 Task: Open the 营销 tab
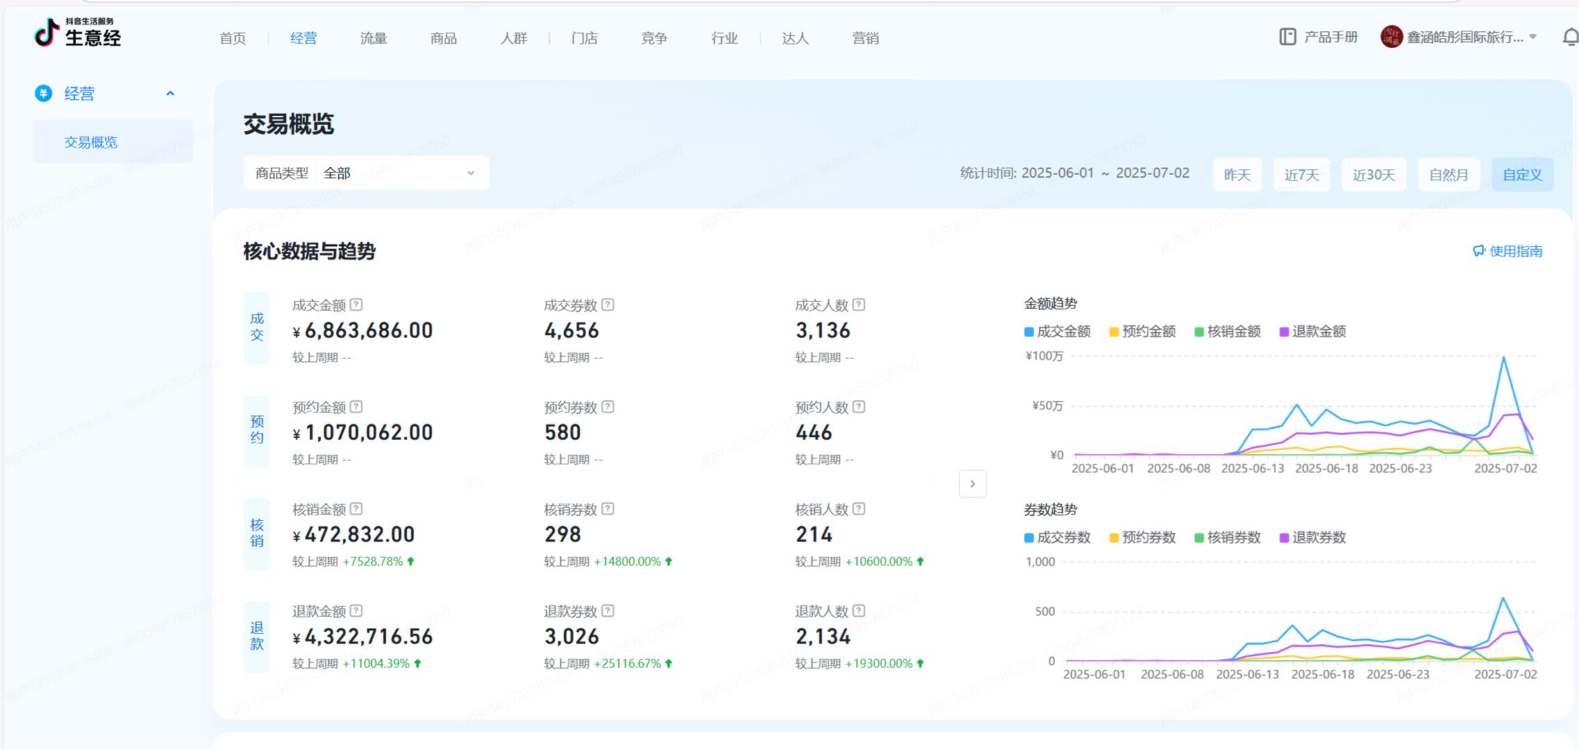865,38
